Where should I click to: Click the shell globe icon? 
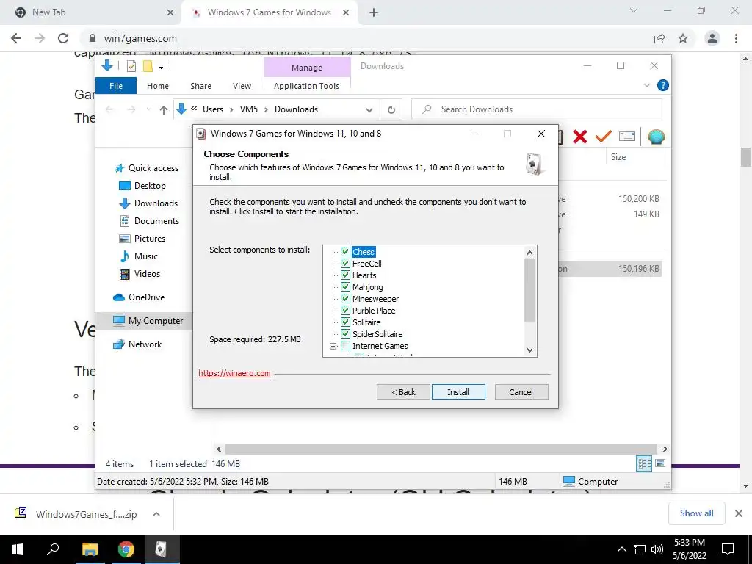click(x=656, y=137)
